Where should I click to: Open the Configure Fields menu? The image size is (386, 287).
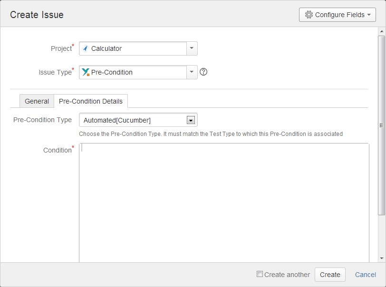coord(337,15)
